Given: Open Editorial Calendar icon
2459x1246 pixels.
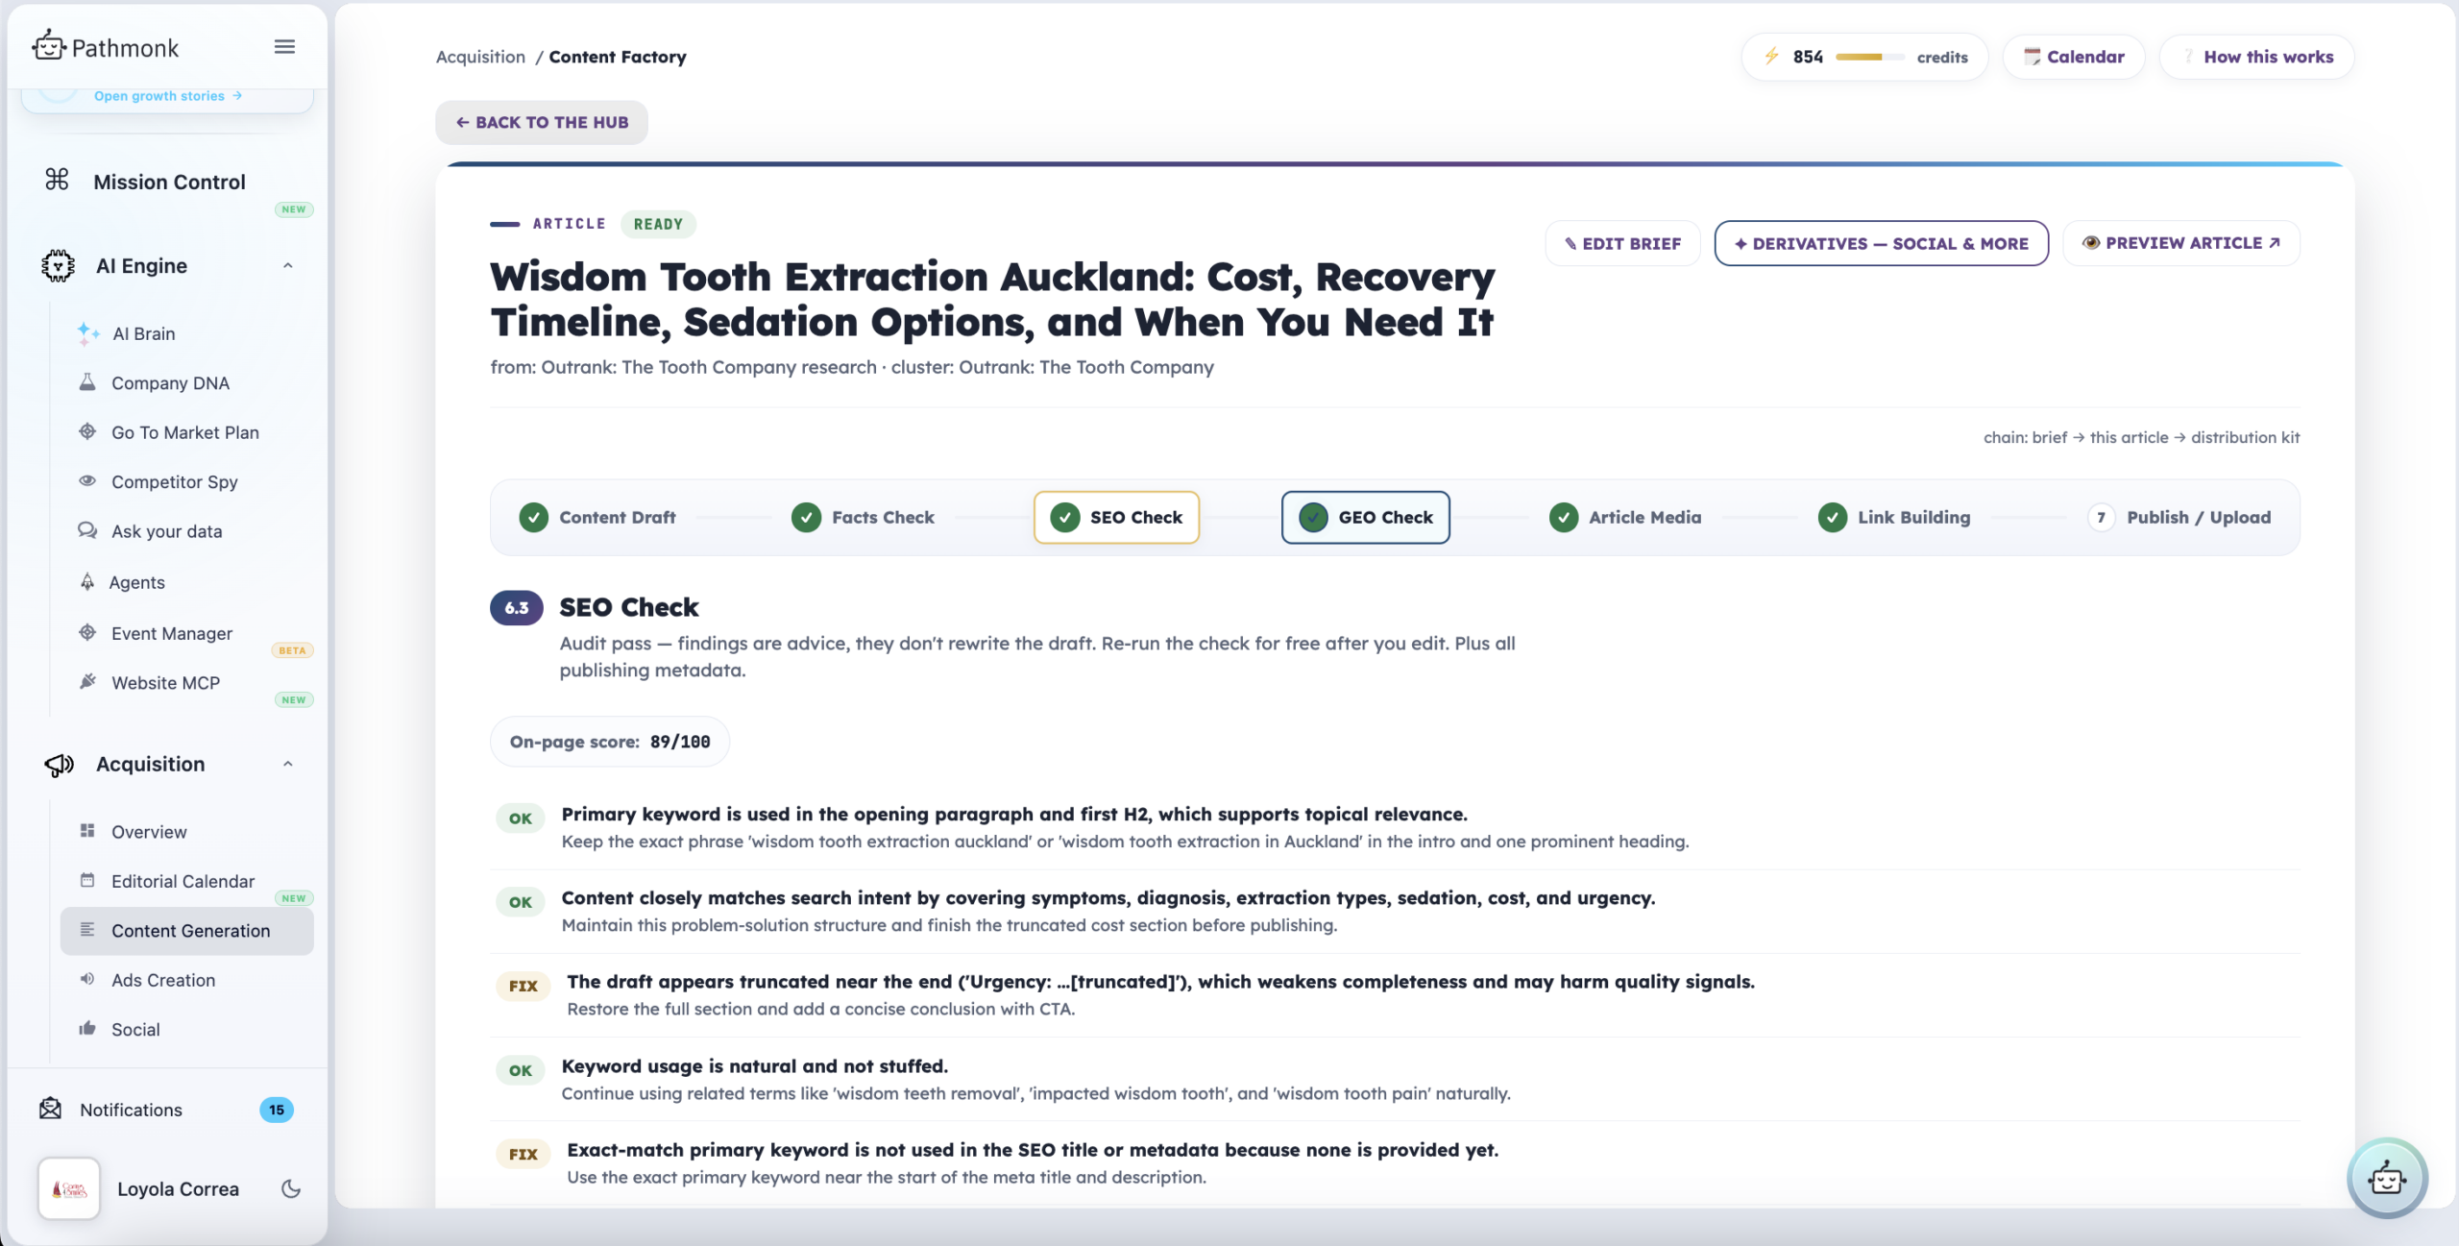Looking at the screenshot, I should [87, 880].
